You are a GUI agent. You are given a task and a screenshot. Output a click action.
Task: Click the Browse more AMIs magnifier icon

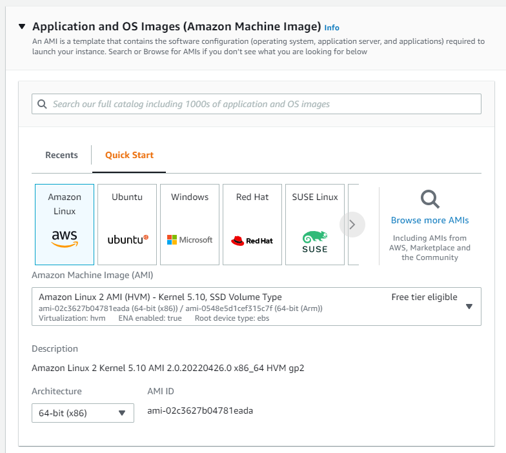(430, 199)
